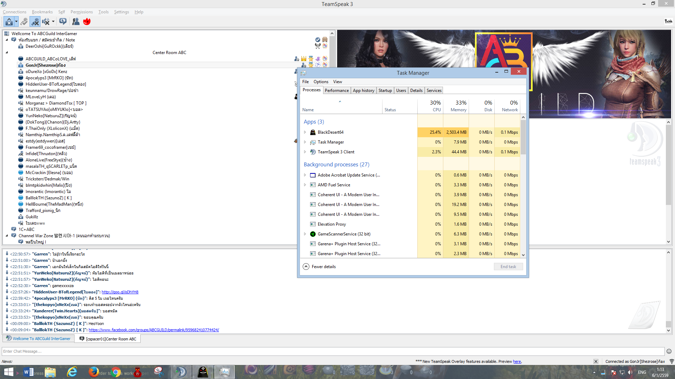The height and width of the screenshot is (379, 675).
Task: Click the Task Manager process list scrollbar
Action: coord(523,137)
